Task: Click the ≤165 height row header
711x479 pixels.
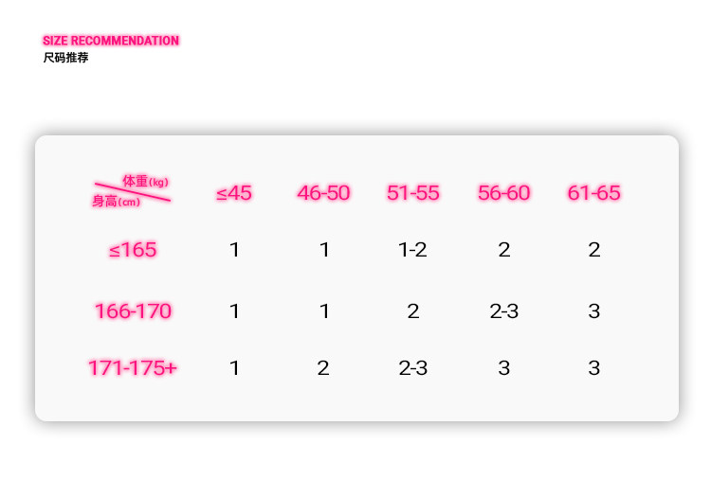Action: pyautogui.click(x=133, y=250)
